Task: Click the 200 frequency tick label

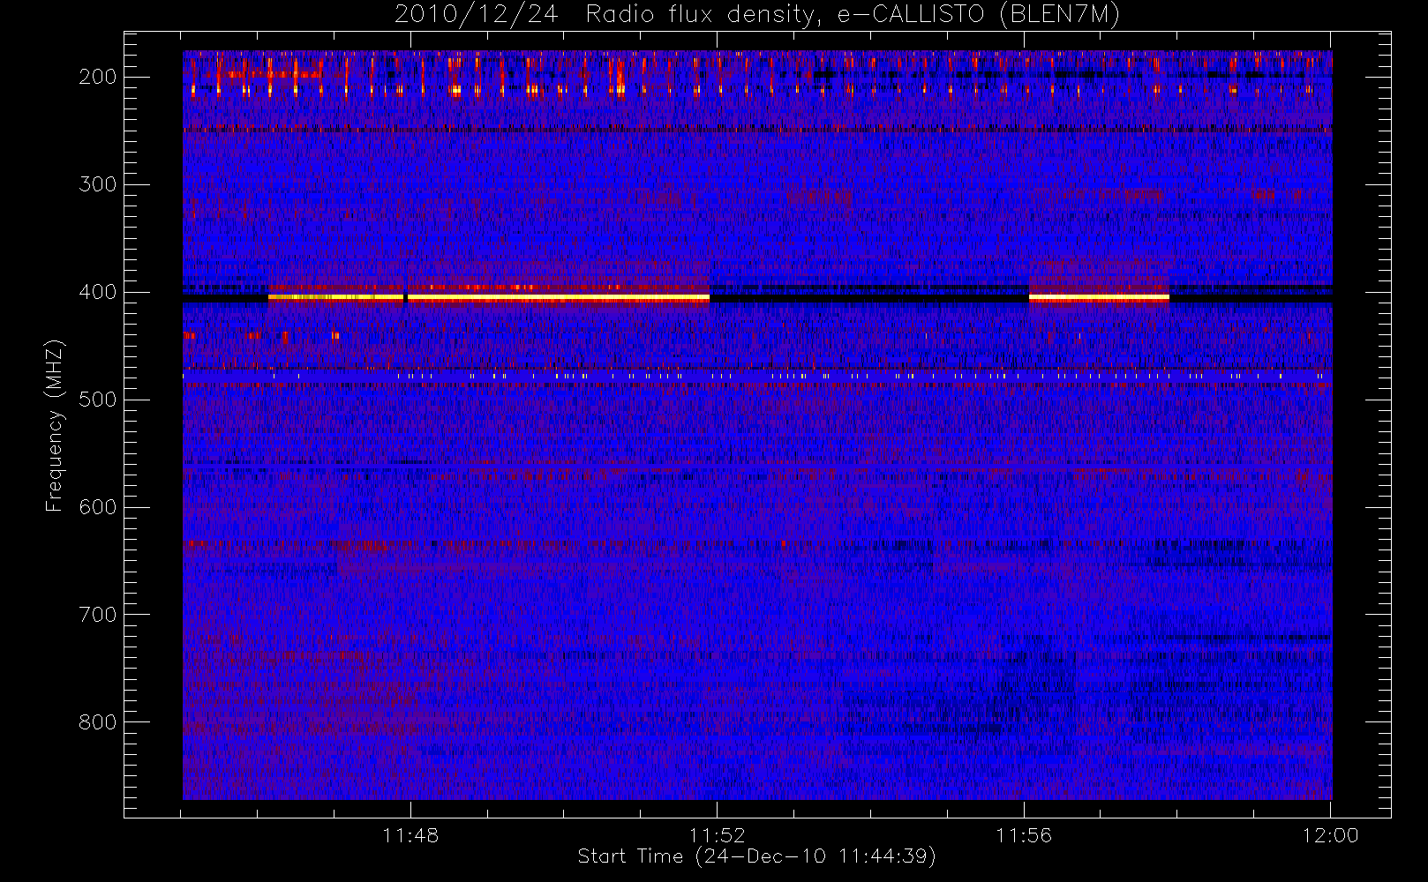Action: 97,77
